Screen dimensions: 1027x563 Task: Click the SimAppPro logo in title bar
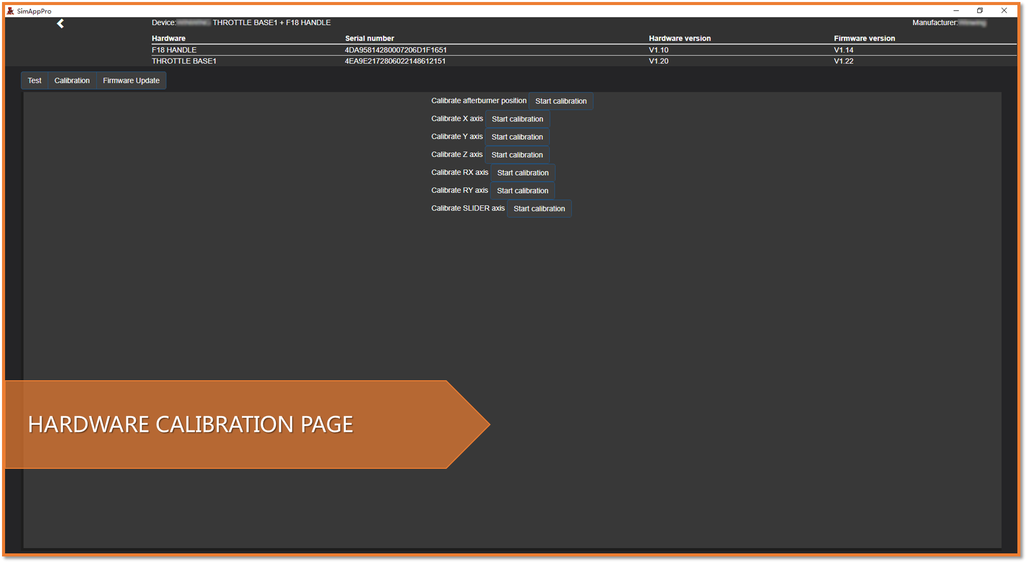10,11
